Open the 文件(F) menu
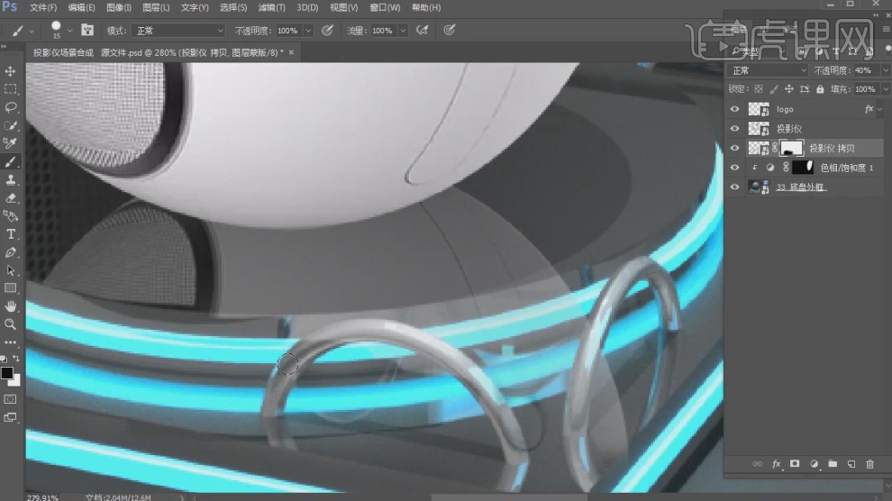This screenshot has width=892, height=501. 43,7
